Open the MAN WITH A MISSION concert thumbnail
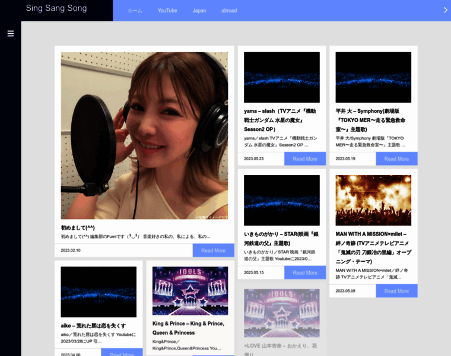This screenshot has width=451, height=356. [x=373, y=200]
